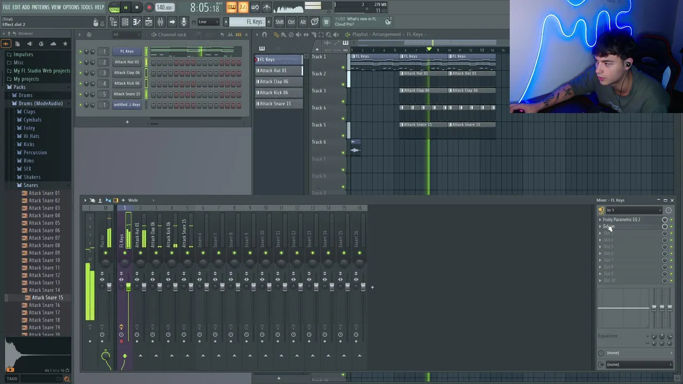
Task: Expand My FL Studio Web projects folder
Action: click(x=42, y=70)
